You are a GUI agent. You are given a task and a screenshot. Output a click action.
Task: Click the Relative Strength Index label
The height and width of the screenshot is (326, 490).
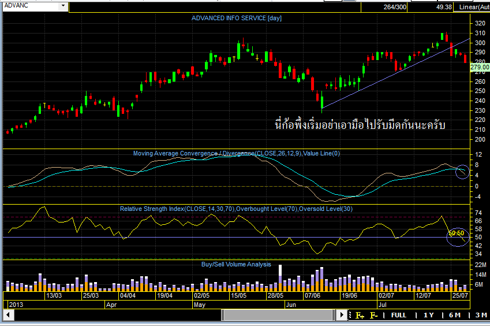(x=236, y=209)
